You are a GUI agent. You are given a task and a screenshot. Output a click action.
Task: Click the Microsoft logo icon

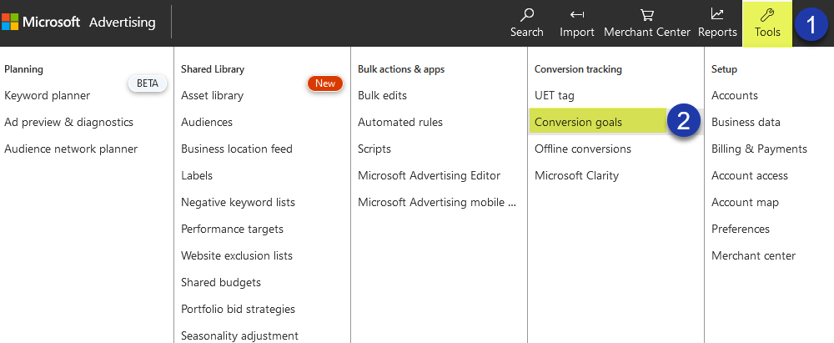pos(9,22)
